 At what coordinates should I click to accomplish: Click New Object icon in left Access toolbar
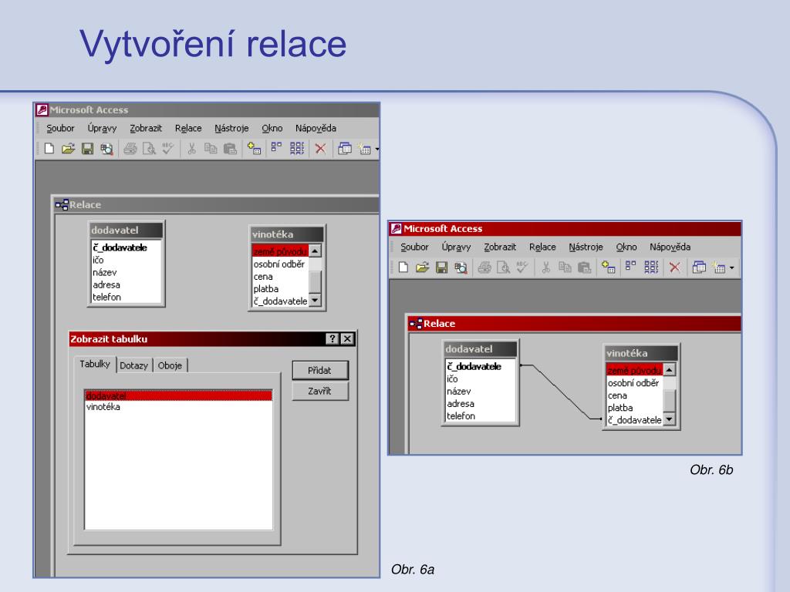(x=364, y=149)
